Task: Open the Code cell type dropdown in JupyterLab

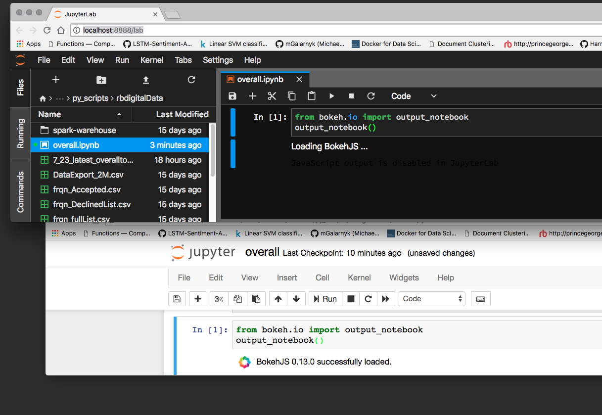Action: point(414,96)
